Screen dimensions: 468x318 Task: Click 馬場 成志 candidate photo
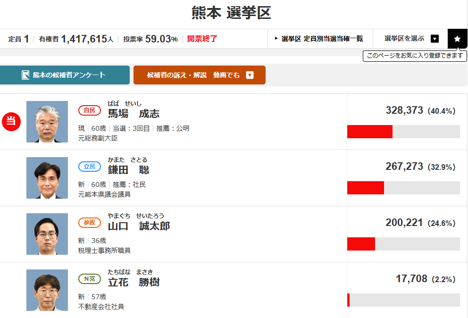47,122
